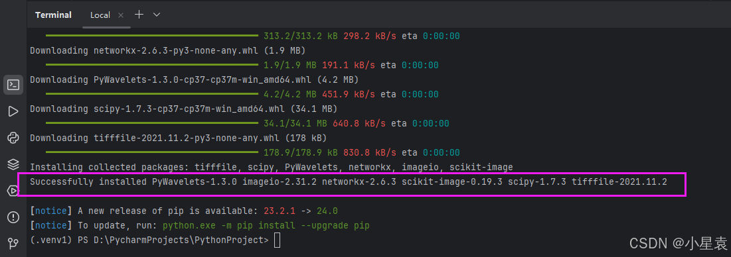Open the Terminal tool window icon
Viewport: 731px width, 257px height.
click(x=13, y=85)
